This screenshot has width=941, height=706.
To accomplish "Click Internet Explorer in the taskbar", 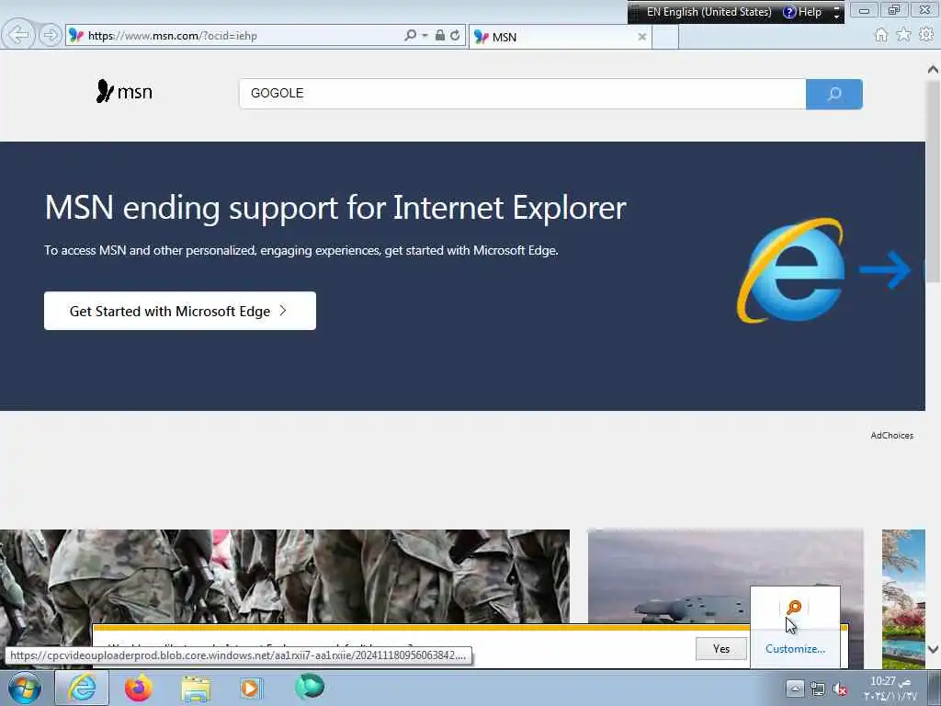I will [82, 688].
